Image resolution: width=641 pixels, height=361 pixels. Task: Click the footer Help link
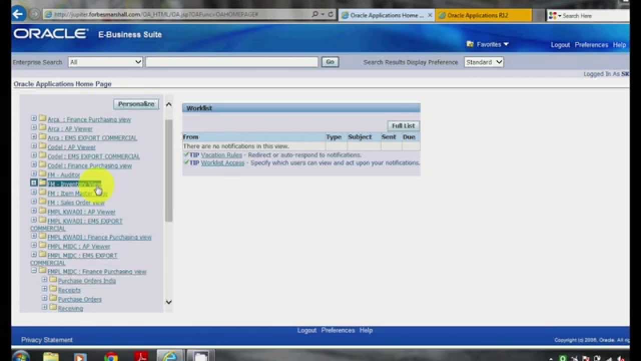tap(366, 330)
